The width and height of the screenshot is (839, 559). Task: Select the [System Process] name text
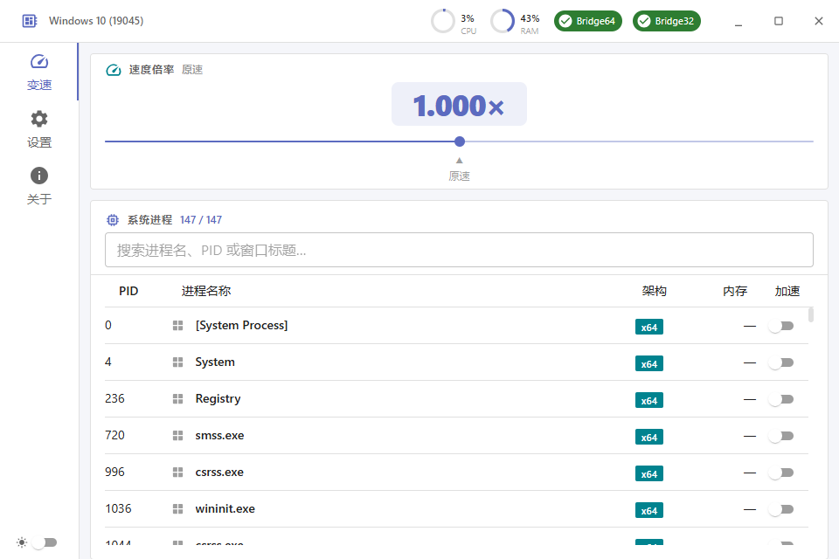click(x=241, y=325)
